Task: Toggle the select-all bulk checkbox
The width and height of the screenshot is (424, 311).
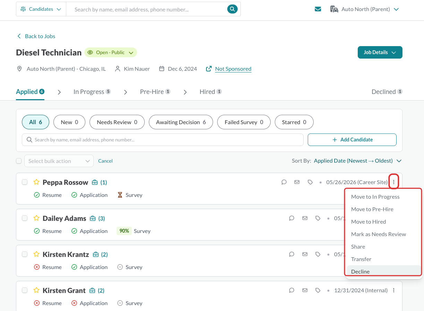Action: (x=19, y=161)
